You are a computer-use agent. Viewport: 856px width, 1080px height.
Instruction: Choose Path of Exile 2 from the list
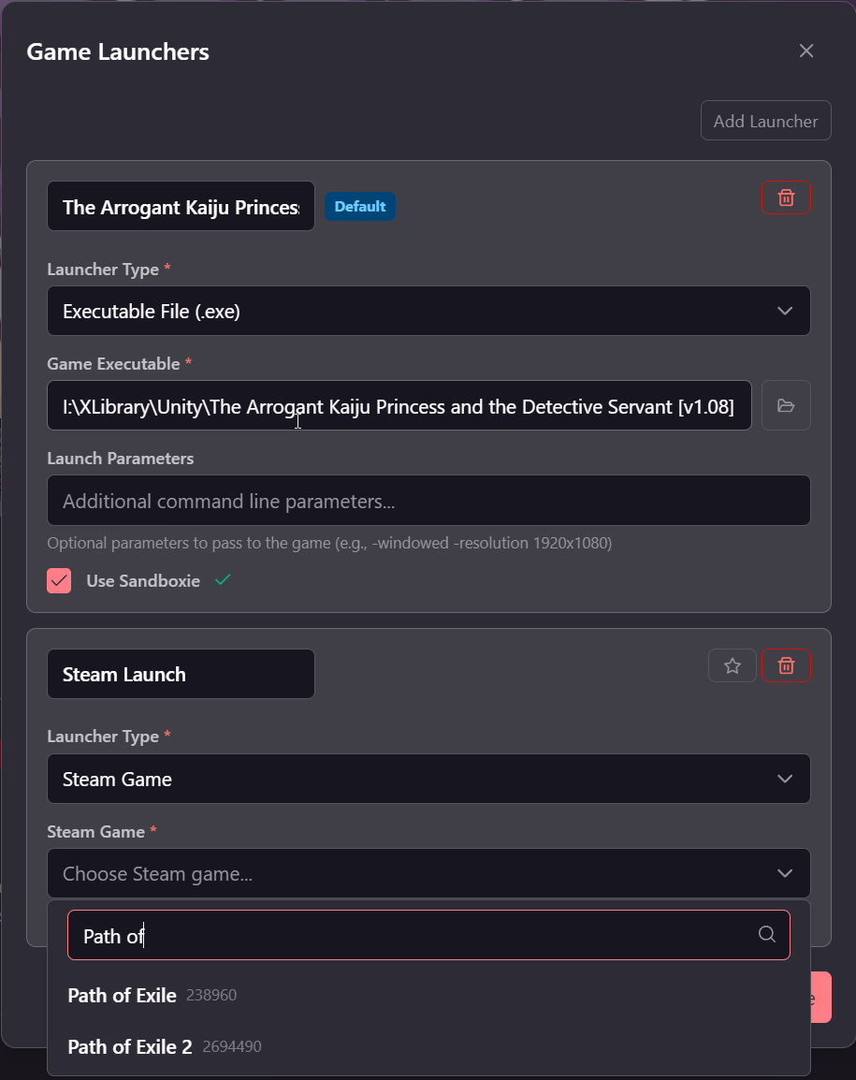point(130,1047)
